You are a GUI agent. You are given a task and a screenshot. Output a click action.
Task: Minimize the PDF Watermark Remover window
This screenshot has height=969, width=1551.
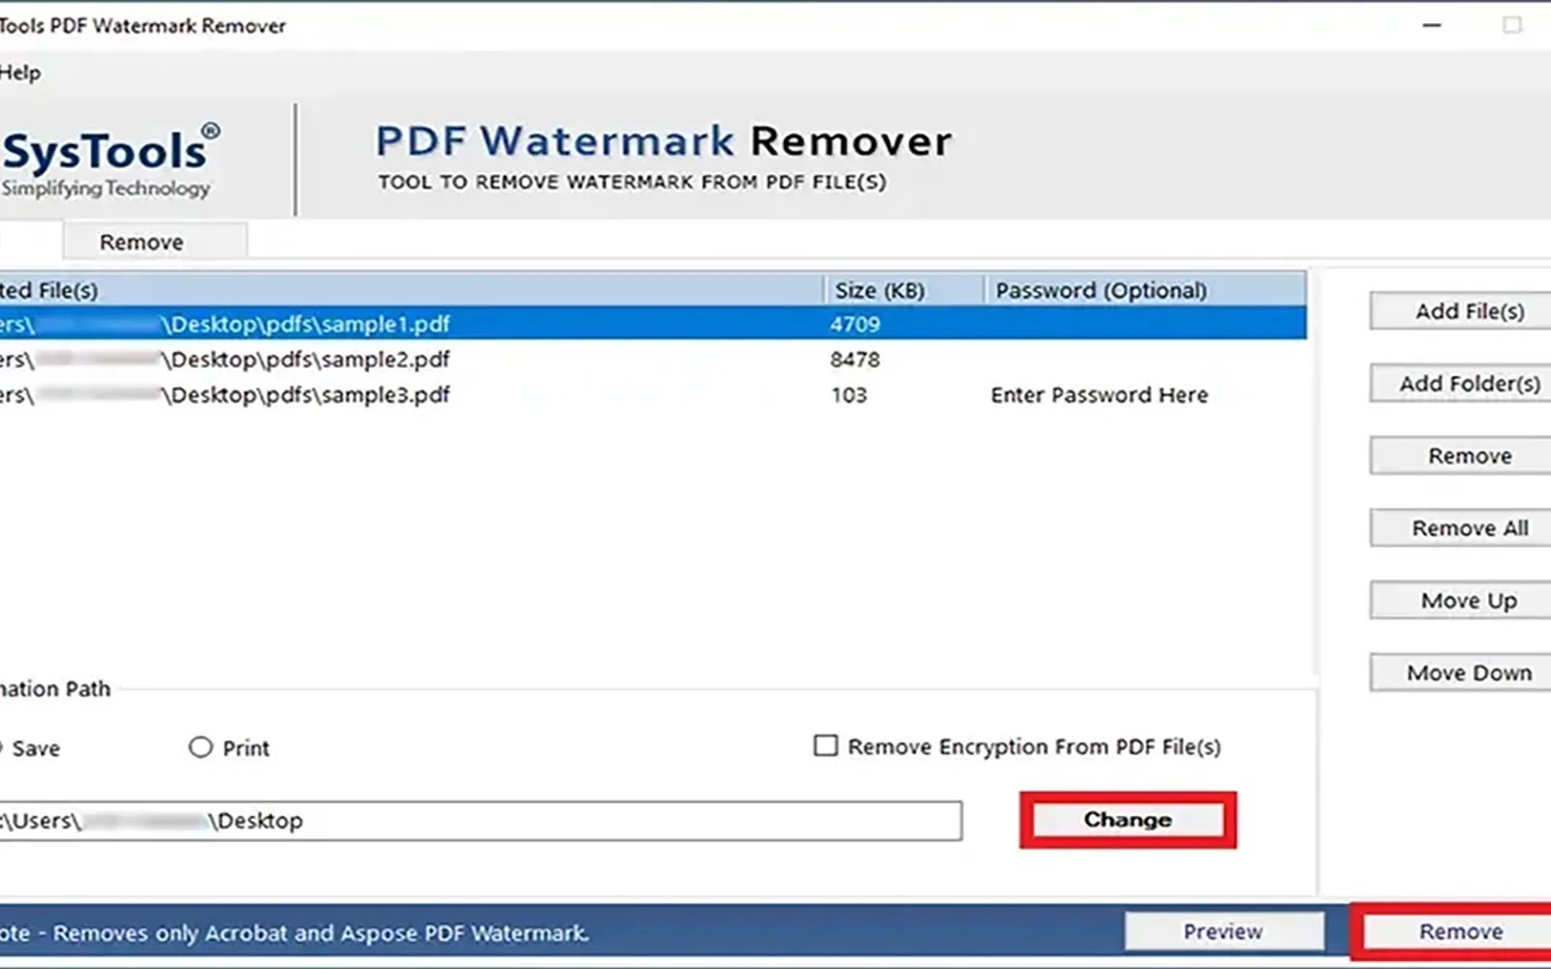(x=1432, y=25)
